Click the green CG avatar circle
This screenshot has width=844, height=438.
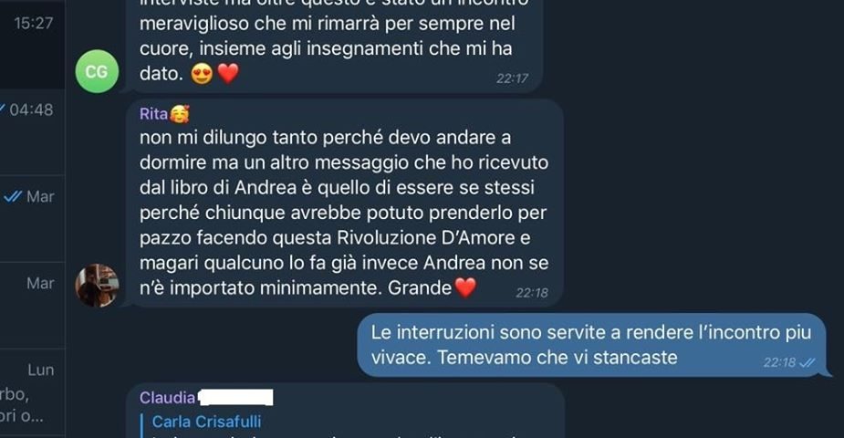click(97, 71)
